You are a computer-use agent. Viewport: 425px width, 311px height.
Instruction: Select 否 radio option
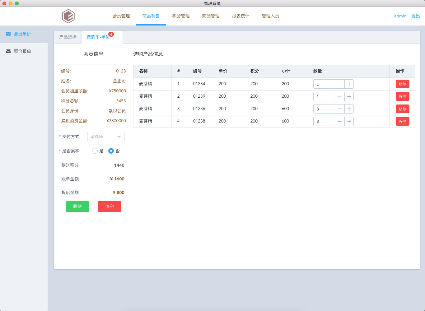coord(111,151)
